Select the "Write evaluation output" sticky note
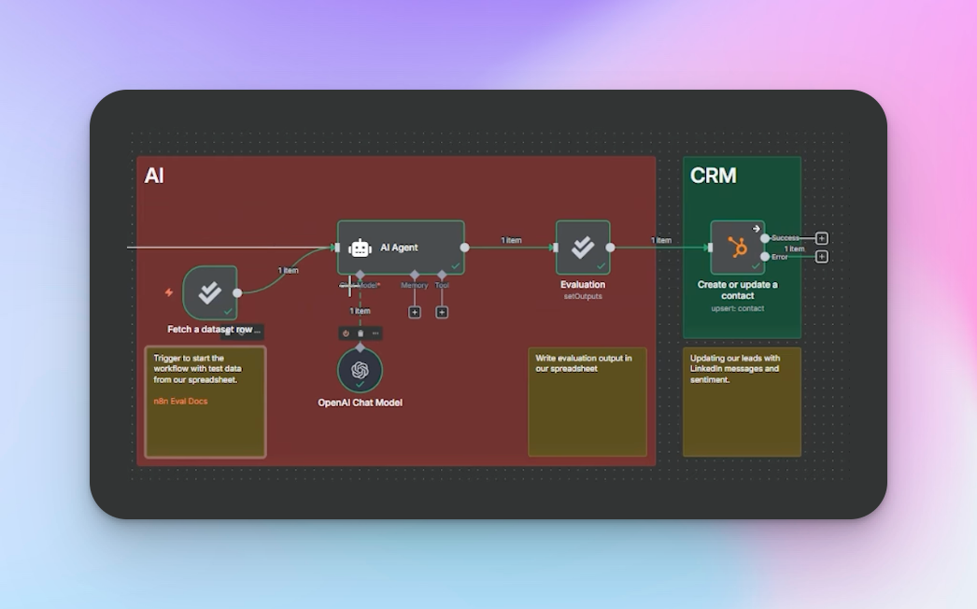The image size is (977, 609). (x=588, y=402)
